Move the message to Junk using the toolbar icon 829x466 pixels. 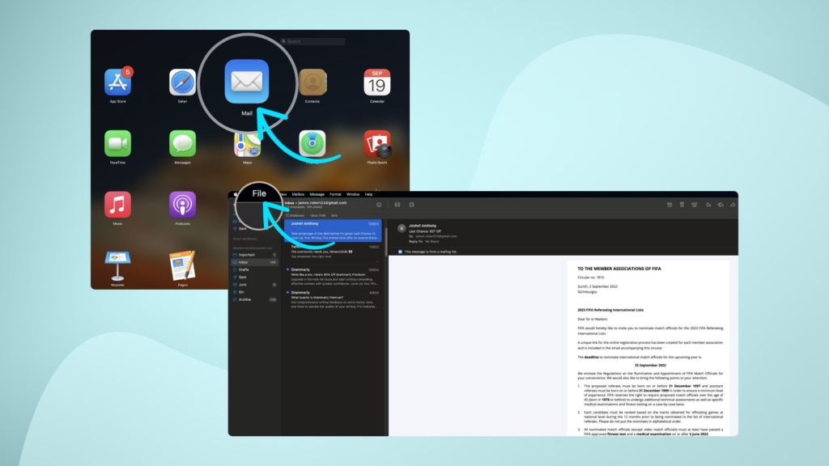click(x=694, y=205)
